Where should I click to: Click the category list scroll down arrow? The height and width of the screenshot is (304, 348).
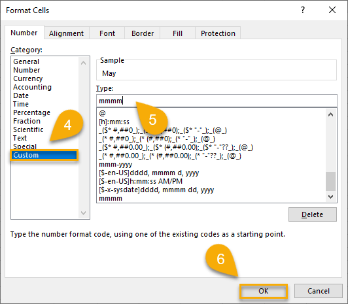tap(84, 213)
